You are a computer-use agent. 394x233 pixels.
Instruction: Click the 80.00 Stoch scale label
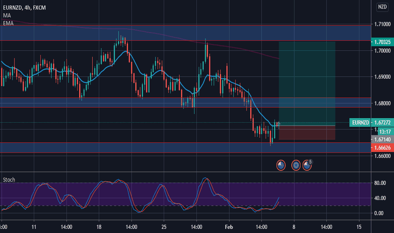(380, 183)
